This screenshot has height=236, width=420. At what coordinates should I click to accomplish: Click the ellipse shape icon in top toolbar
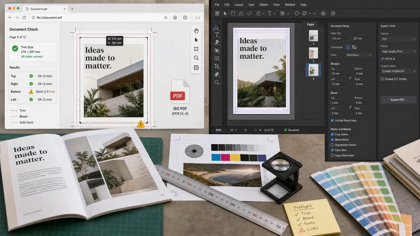coord(297,13)
